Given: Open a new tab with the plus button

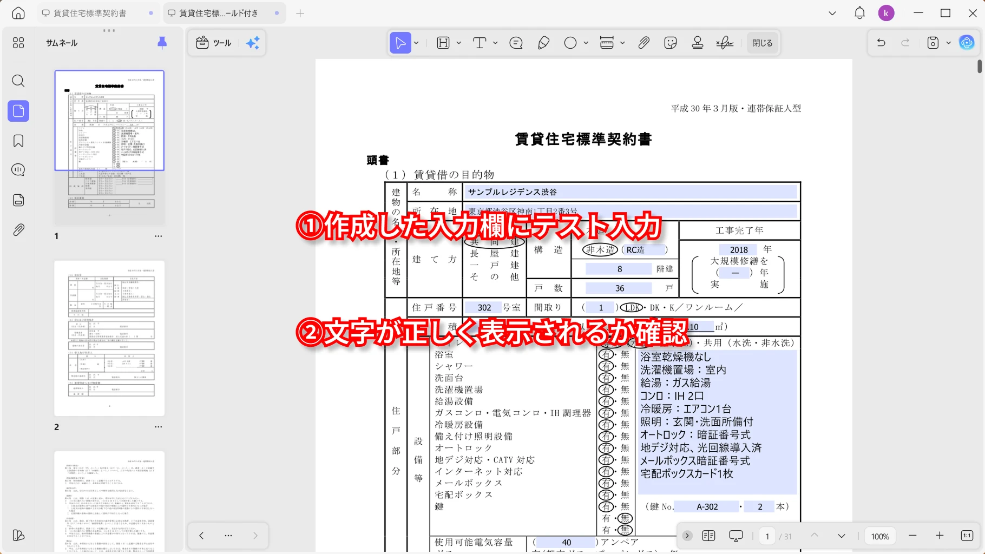Looking at the screenshot, I should 300,13.
